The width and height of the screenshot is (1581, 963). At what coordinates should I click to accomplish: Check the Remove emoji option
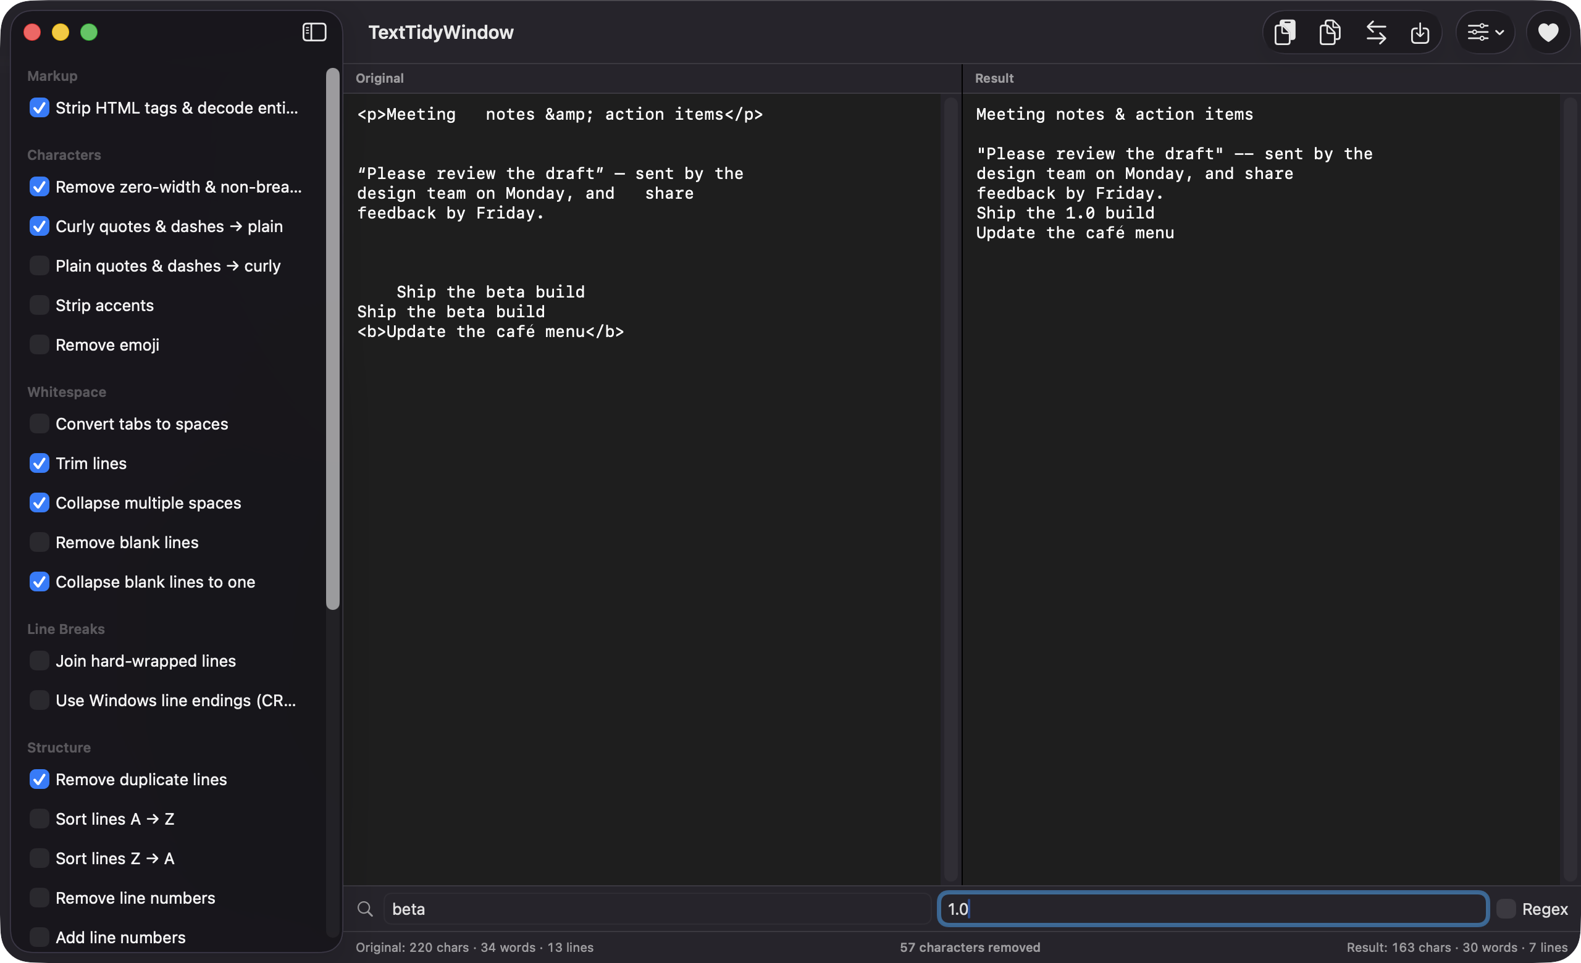click(39, 345)
